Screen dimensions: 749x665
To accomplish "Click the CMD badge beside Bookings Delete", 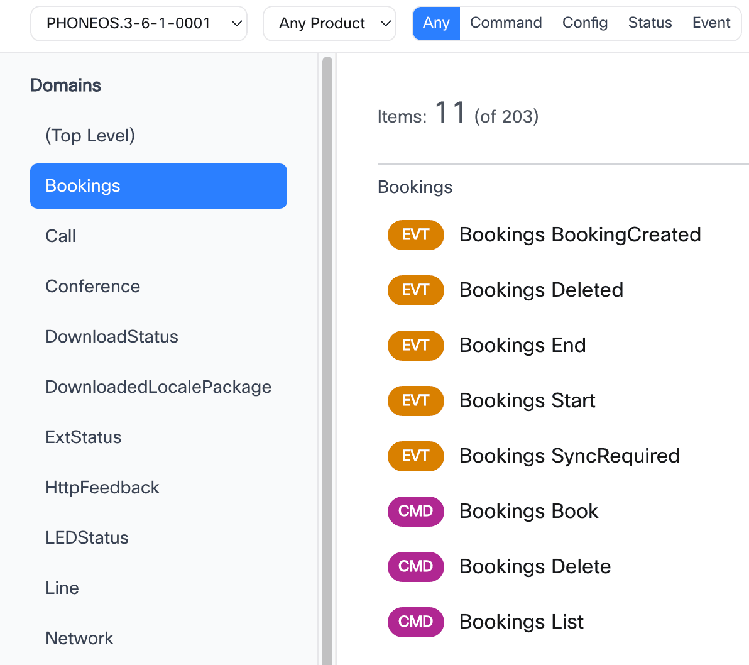I will click(x=415, y=566).
